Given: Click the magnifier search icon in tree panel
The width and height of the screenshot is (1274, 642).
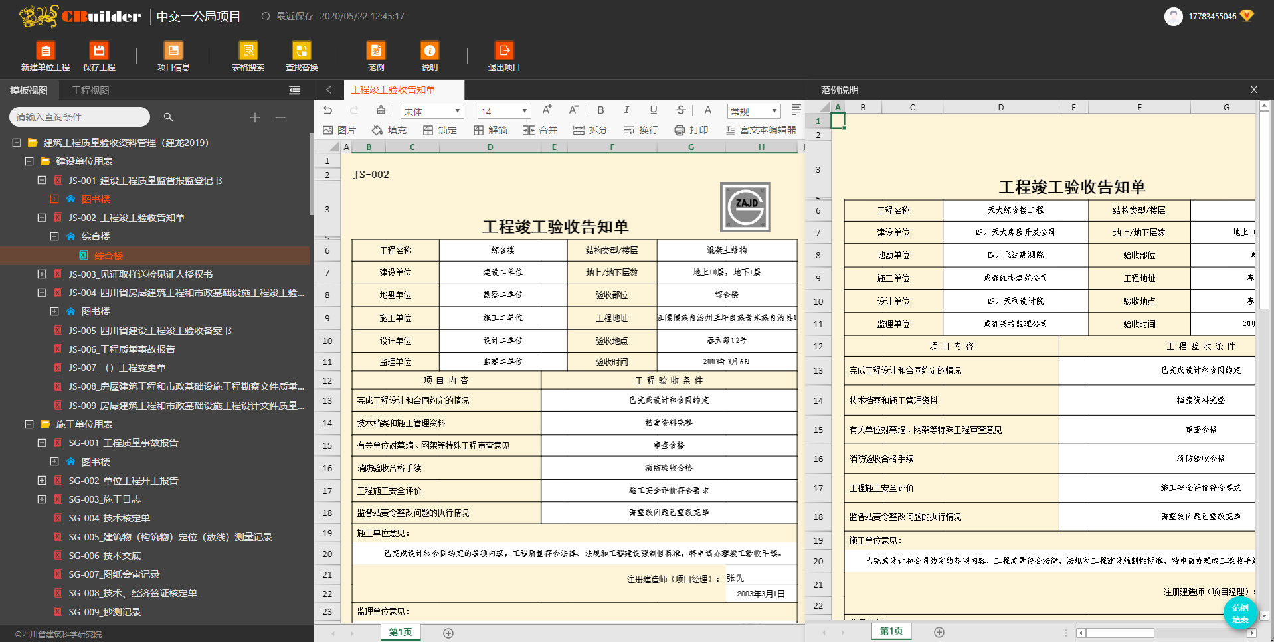Looking at the screenshot, I should pyautogui.click(x=168, y=117).
